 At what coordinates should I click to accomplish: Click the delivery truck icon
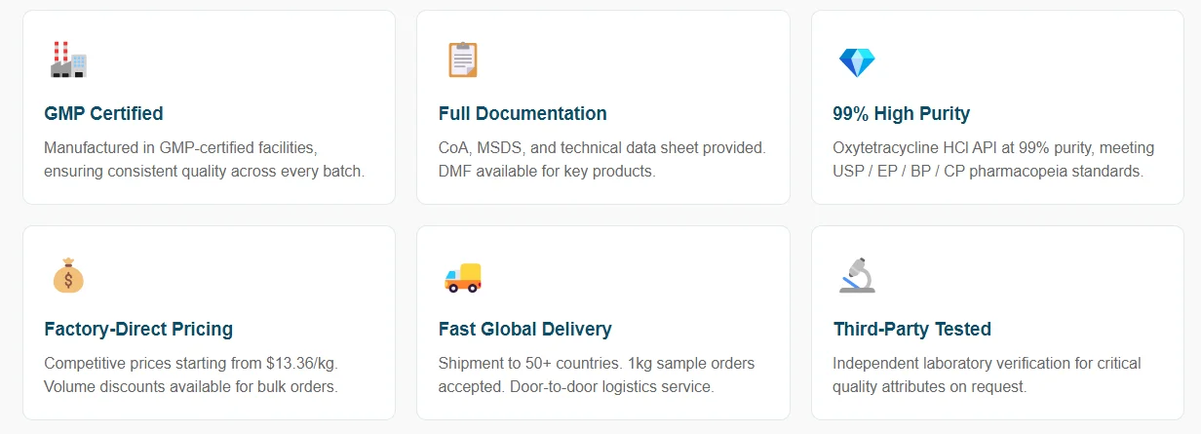[x=462, y=278]
